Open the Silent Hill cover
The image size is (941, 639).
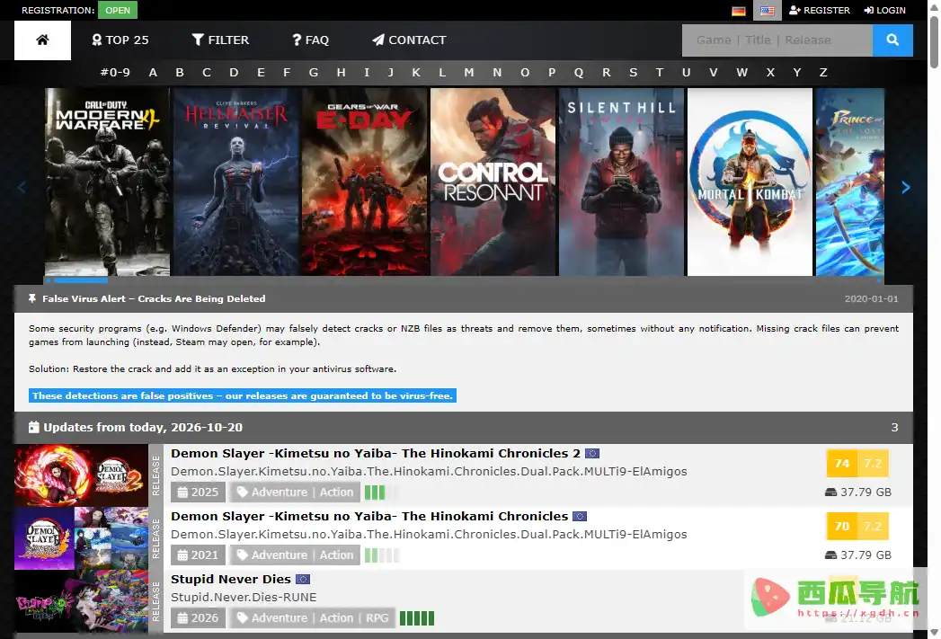click(x=622, y=182)
